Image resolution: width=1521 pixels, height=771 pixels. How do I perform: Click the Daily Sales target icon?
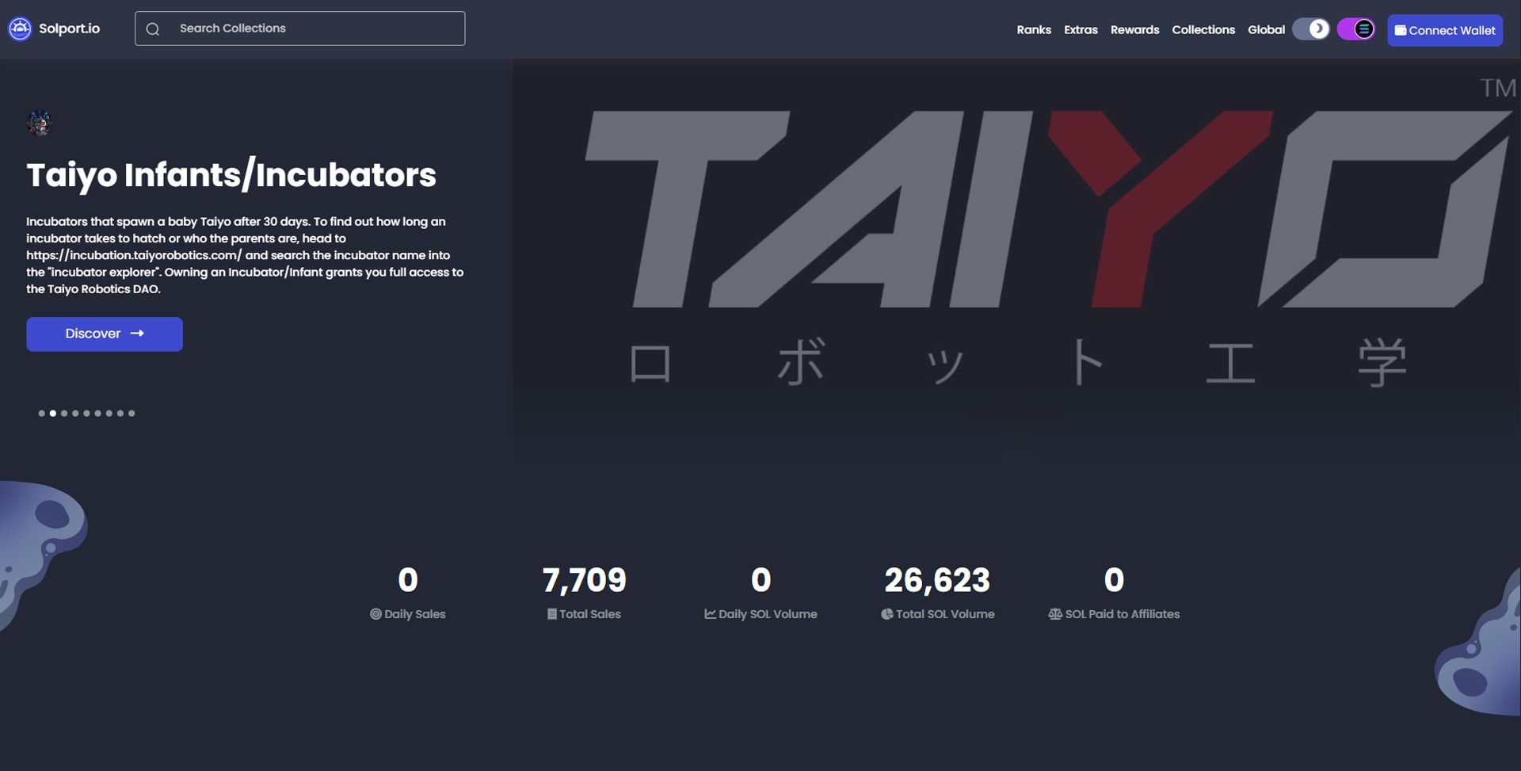[375, 614]
